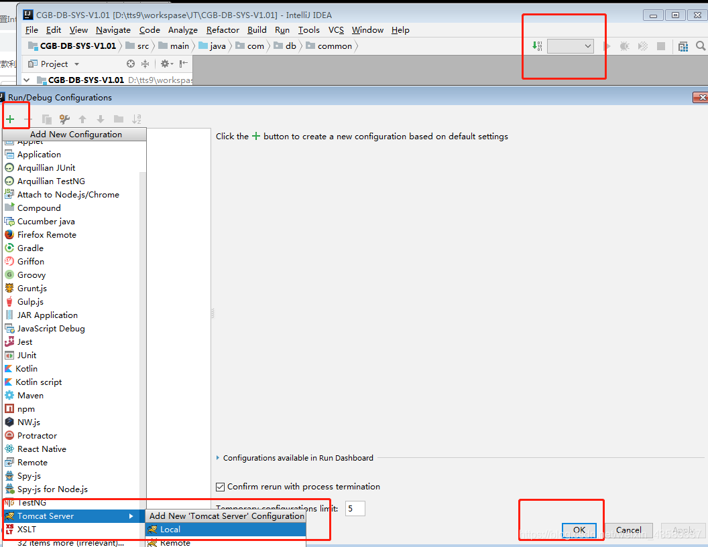Click the green plus Add New Configuration icon
708x547 pixels.
(10, 119)
